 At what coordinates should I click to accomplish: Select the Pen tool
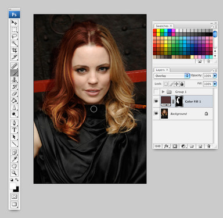[x=14, y=123]
